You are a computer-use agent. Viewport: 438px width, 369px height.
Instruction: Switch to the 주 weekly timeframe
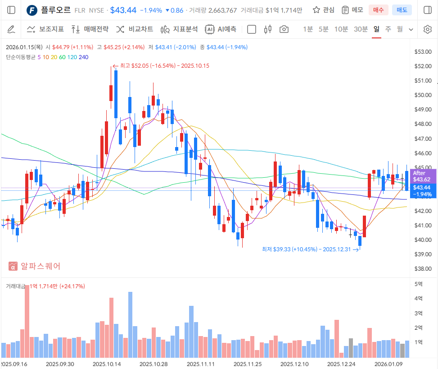(x=388, y=29)
